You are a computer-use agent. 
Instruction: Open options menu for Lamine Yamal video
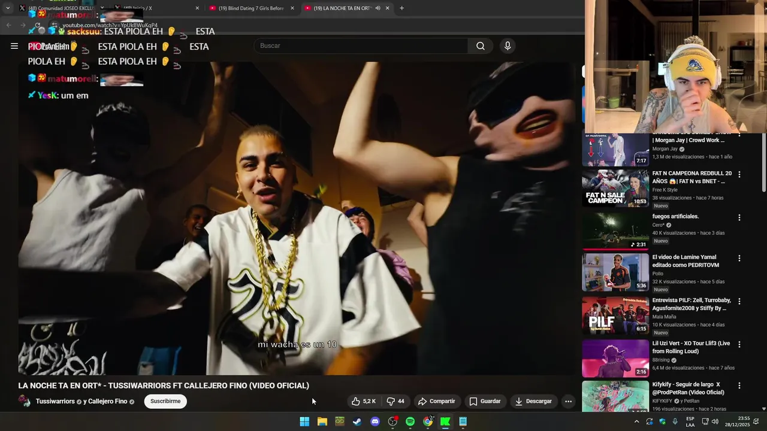point(739,259)
